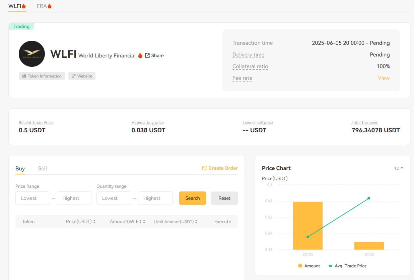
Task: Click the flame icon beside World Liberty Financial
Action: pos(140,55)
